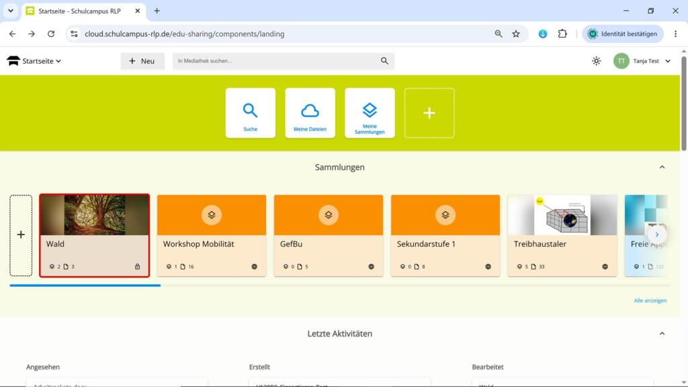Open the Sekundarstufe 1 collection title

[426, 244]
